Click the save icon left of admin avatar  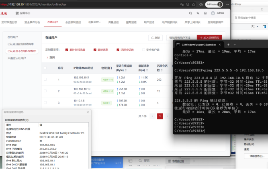205,13
